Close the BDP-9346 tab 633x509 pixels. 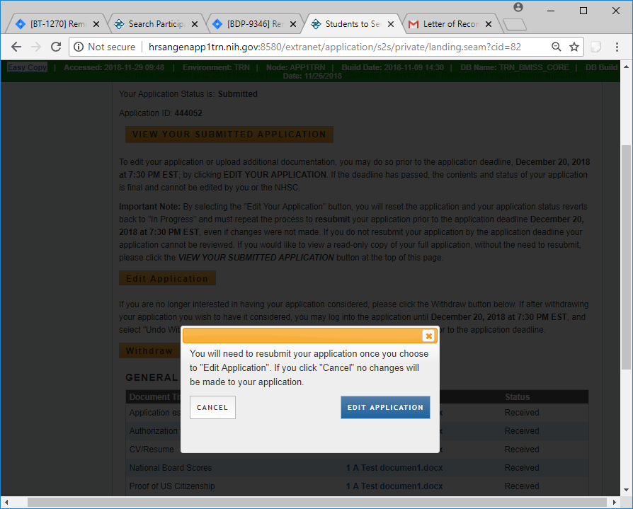pyautogui.click(x=293, y=24)
